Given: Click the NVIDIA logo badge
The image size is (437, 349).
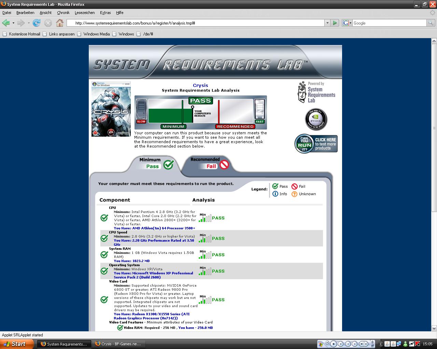Looking at the screenshot, I should 316,119.
